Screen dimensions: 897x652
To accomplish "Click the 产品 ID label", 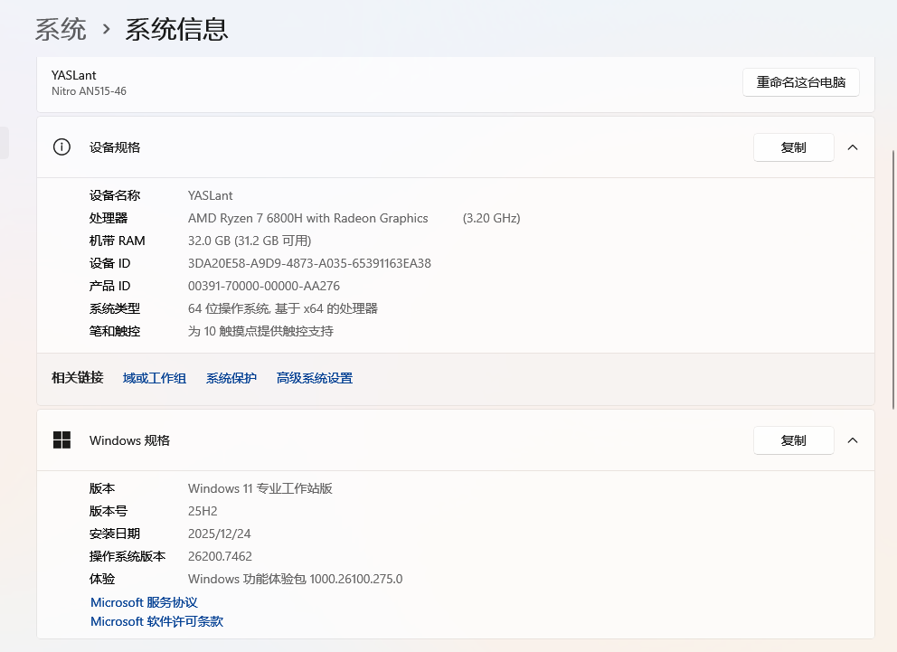I will tap(109, 286).
